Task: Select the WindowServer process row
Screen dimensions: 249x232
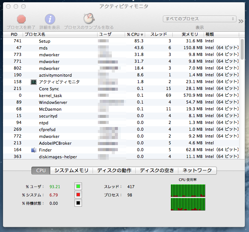Action: coord(121,102)
